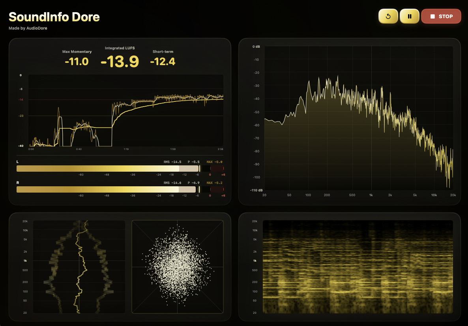Click the L channel MAX -5.0 readout
This screenshot has height=326, width=468.
(214, 162)
